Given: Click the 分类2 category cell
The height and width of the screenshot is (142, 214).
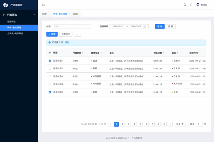Looking at the screenshot, I should (75, 69).
